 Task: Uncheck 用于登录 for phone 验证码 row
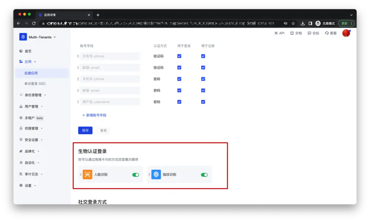click(x=179, y=56)
